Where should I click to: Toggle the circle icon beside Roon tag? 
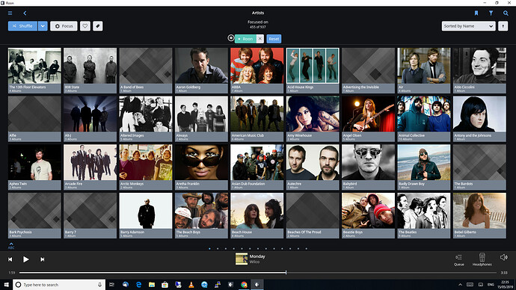[x=230, y=38]
